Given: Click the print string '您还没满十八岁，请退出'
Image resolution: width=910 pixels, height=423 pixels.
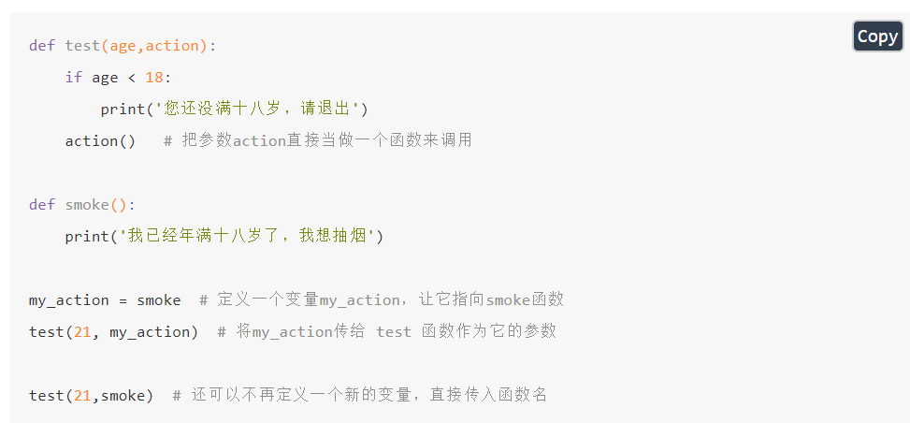Looking at the screenshot, I should (x=258, y=109).
